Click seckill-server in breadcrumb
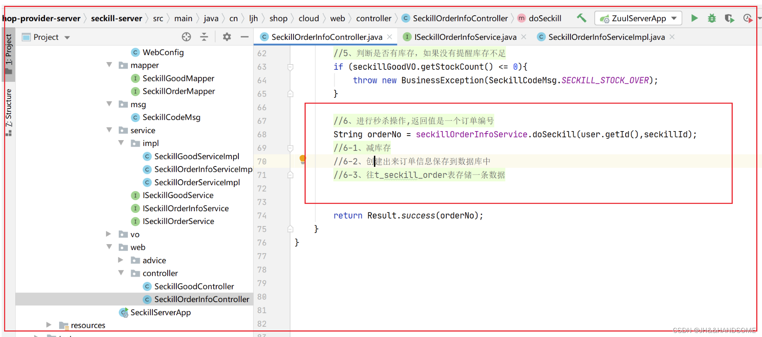 point(117,18)
